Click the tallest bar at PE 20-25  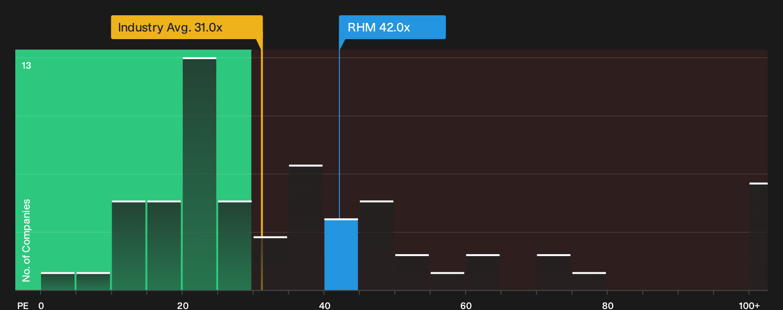(x=200, y=174)
